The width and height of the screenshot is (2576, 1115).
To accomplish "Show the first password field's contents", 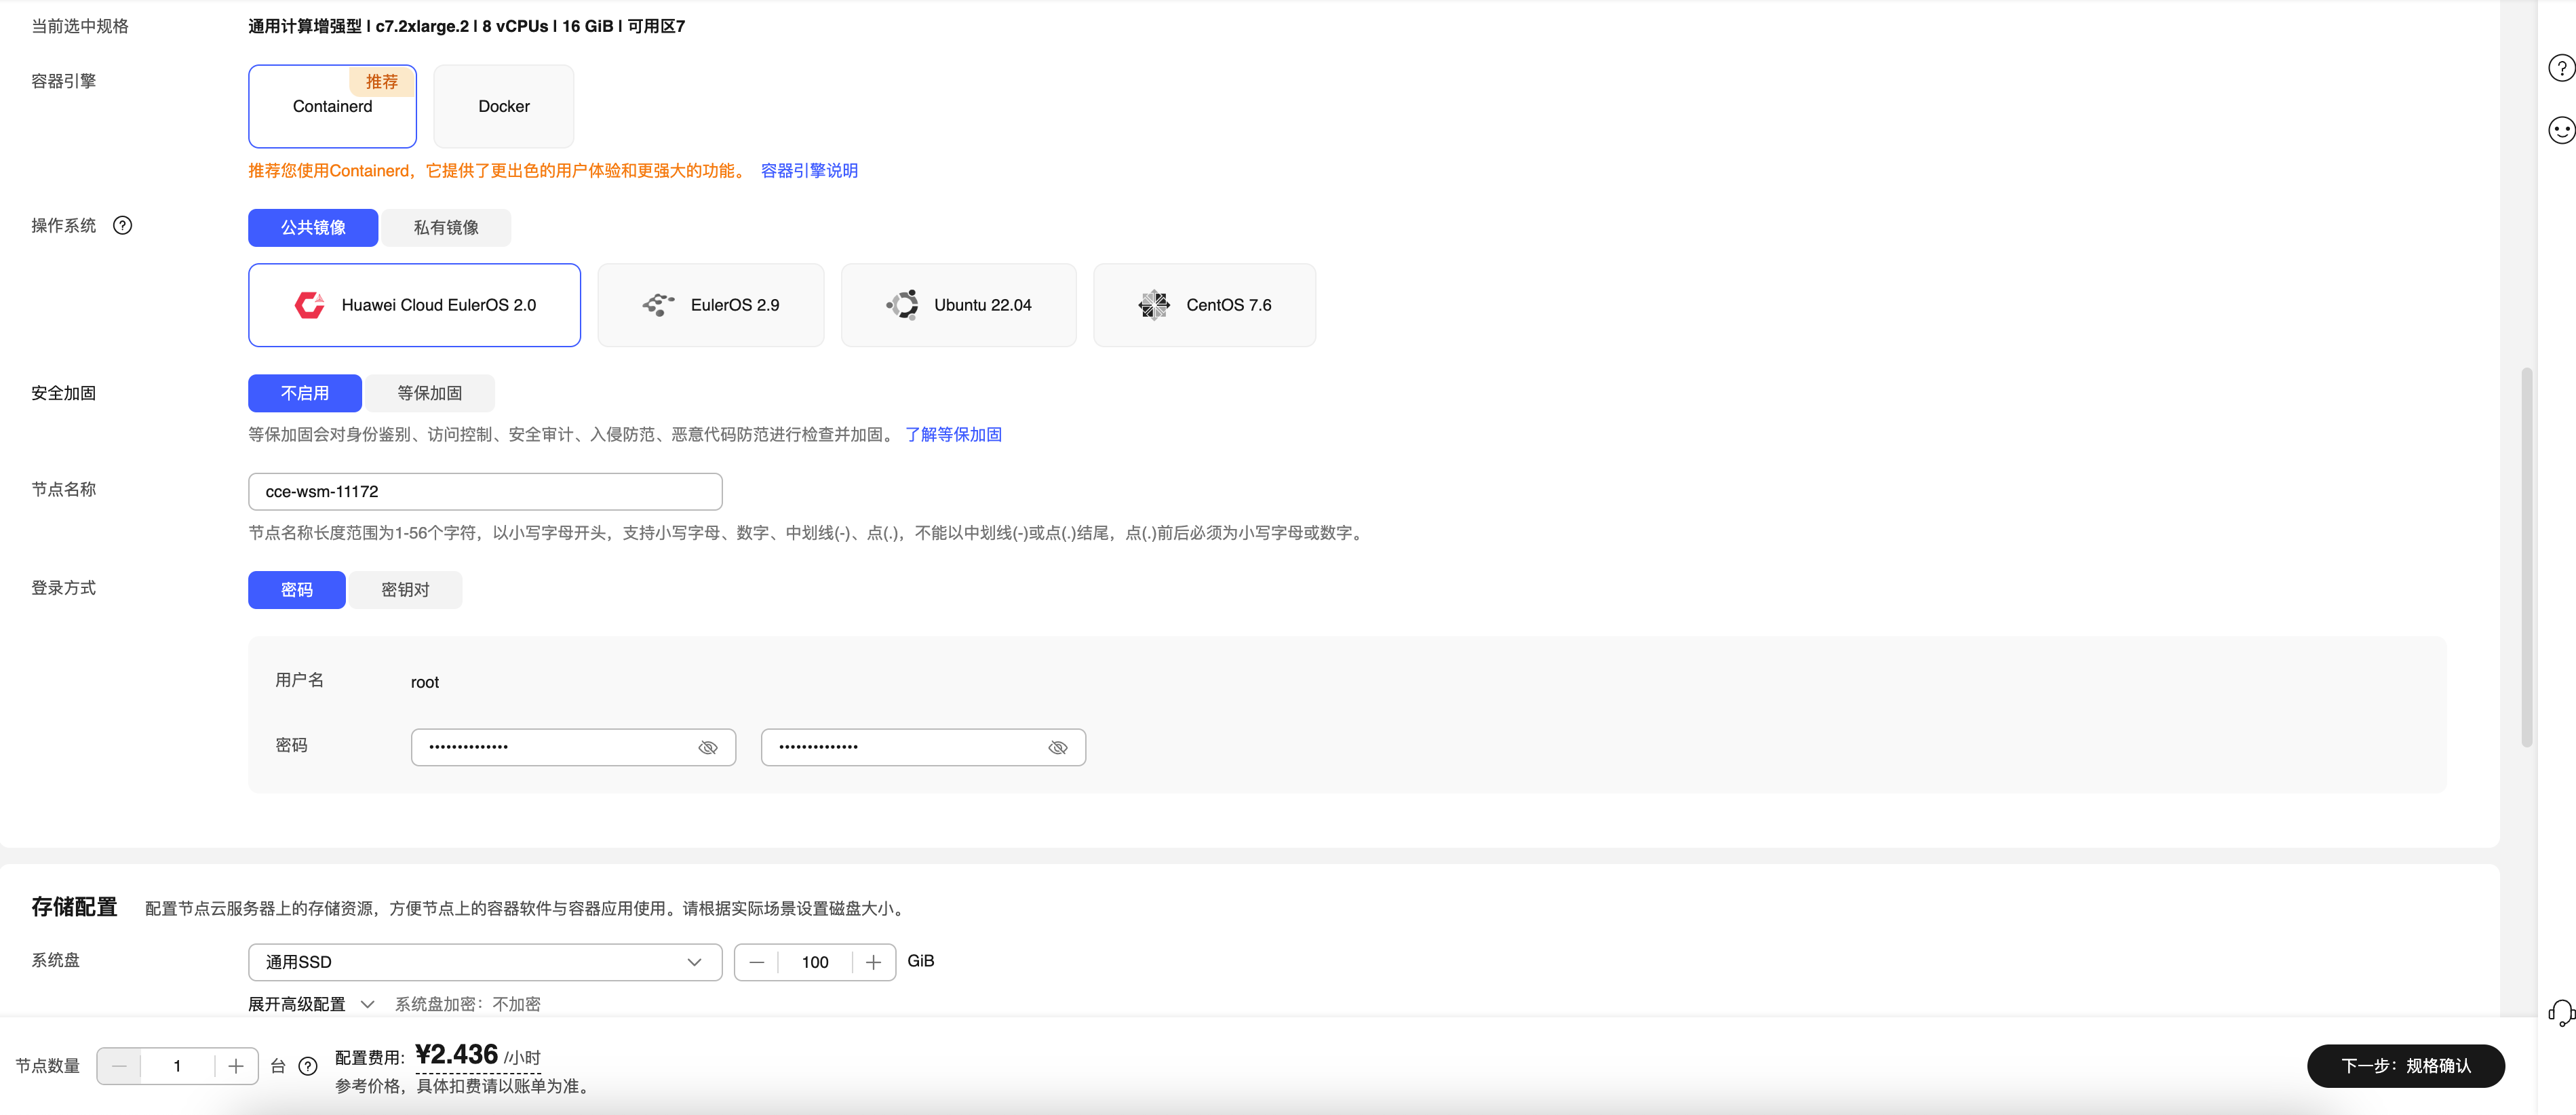I will [x=708, y=748].
